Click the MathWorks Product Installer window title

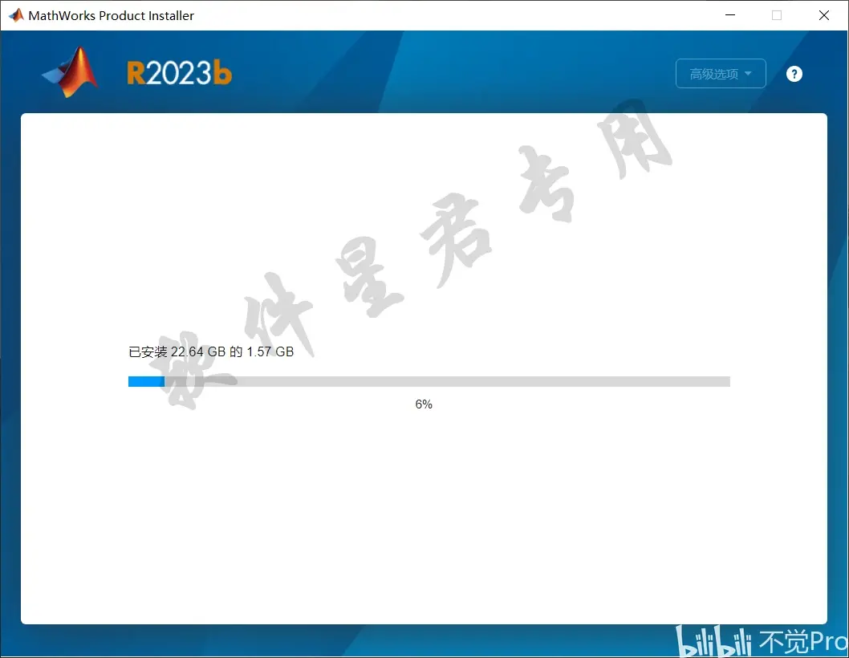tap(111, 16)
